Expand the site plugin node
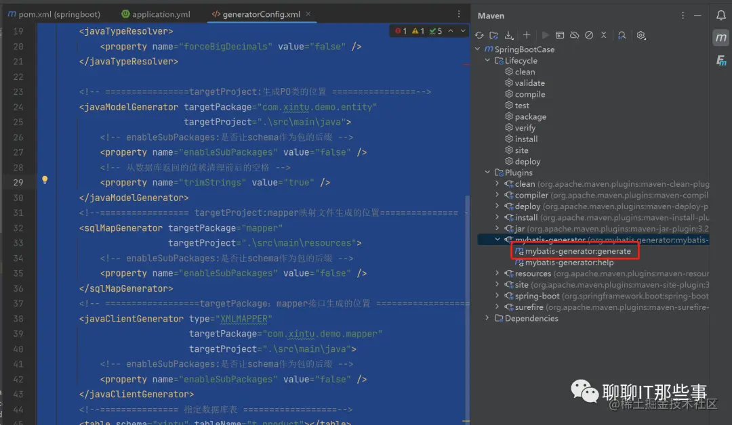 (x=497, y=284)
